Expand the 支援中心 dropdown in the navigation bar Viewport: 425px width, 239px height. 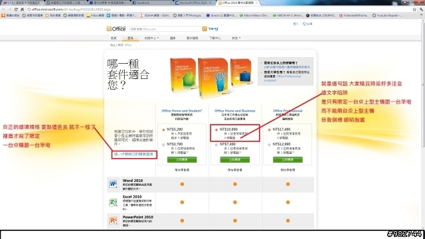coord(151,38)
